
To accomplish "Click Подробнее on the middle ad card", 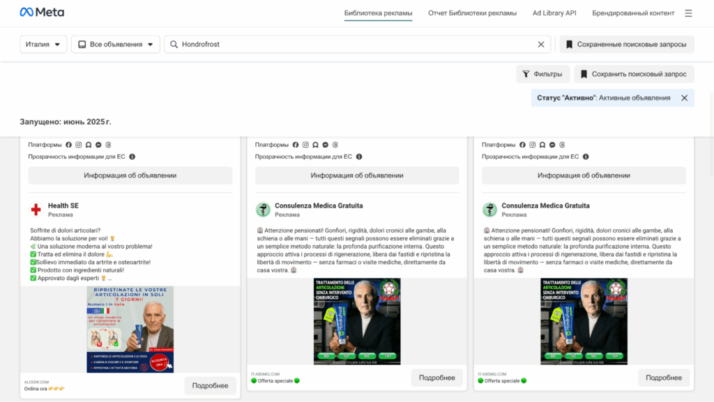I will pos(436,378).
